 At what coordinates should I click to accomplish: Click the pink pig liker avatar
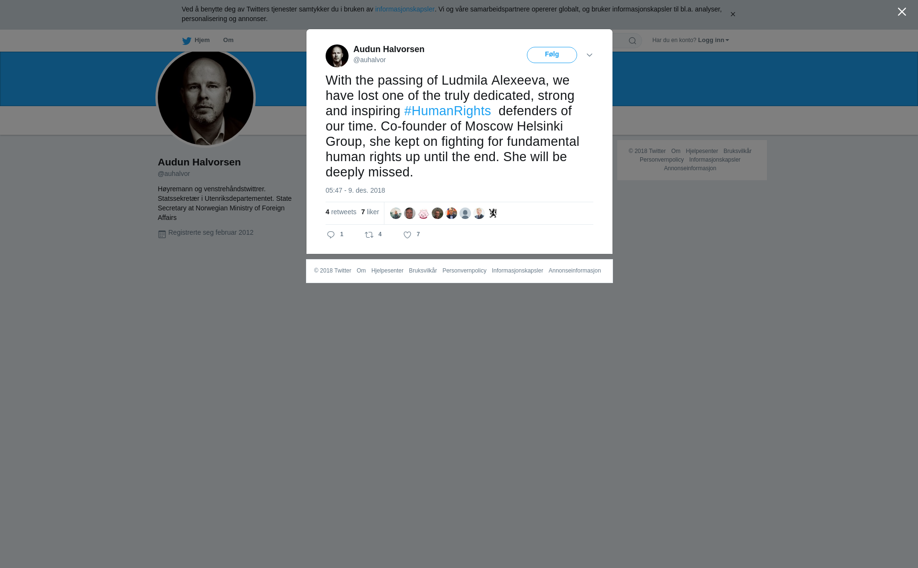424,213
